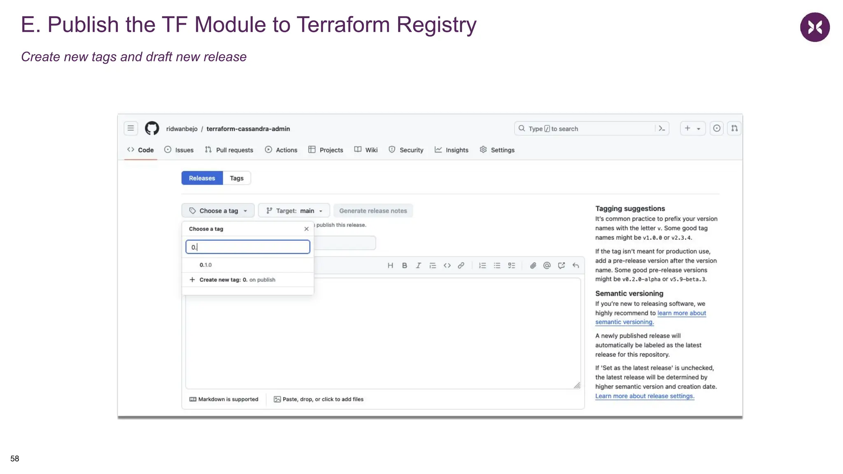
Task: Apply bold formatting in editor toolbar
Action: pos(405,265)
